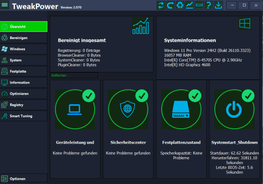The width and height of the screenshot is (263, 184).
Task: Select the Übersicht tab in sidebar
Action: tap(24, 26)
